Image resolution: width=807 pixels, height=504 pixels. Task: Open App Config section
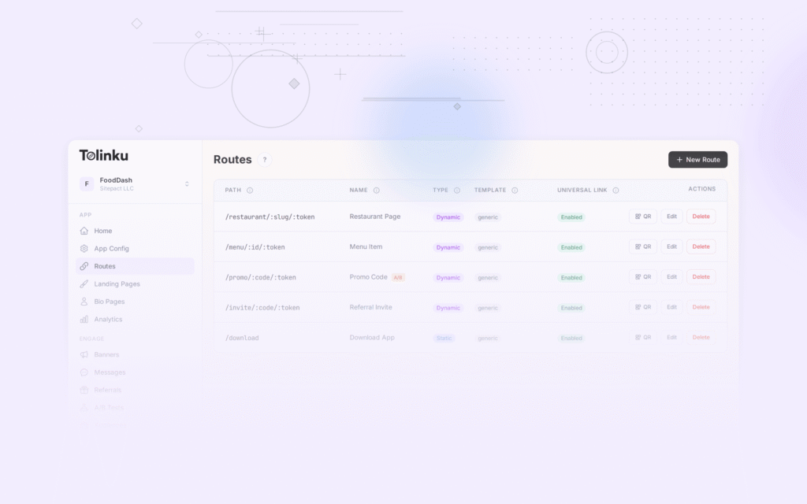click(135, 248)
